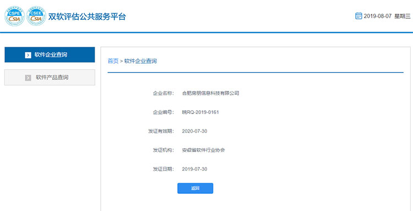Click the 企业名称 label
The image size is (413, 211).
(x=164, y=93)
